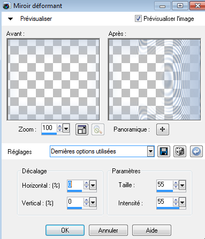Open the Horizontal offset dropdown arrow

coord(93,186)
